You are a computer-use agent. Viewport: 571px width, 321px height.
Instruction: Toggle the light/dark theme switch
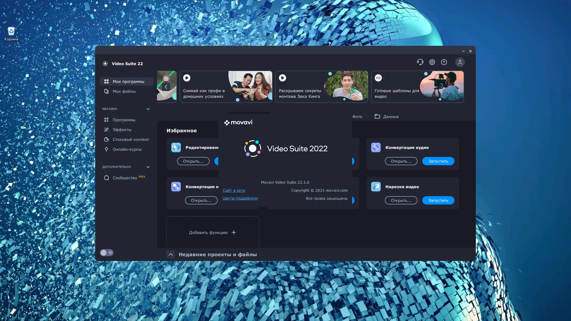pos(107,253)
